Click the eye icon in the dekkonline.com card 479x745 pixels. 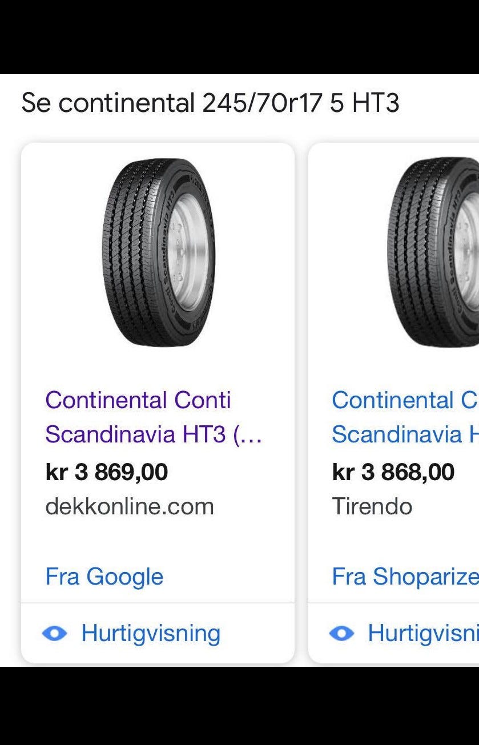tap(55, 633)
